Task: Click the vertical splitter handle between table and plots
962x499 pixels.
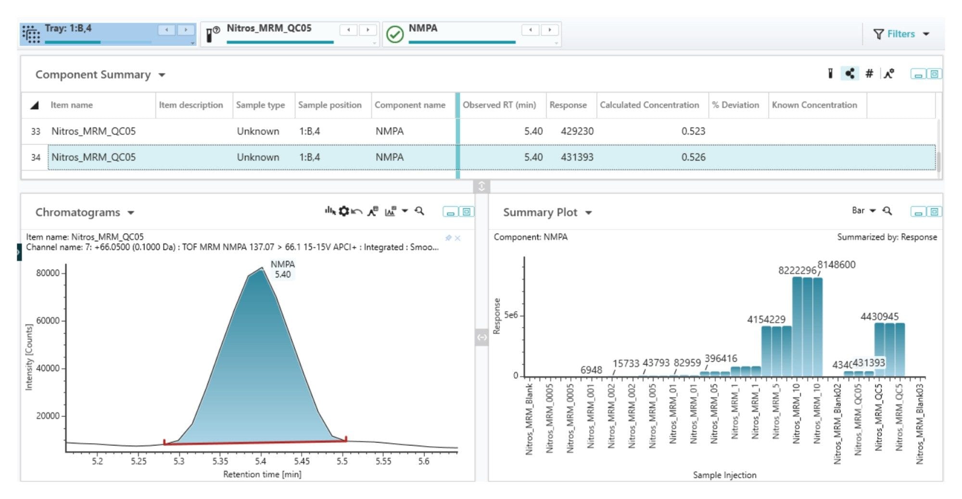Action: (481, 186)
